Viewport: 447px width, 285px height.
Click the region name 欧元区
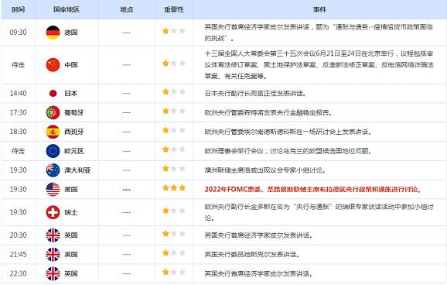tap(74, 151)
